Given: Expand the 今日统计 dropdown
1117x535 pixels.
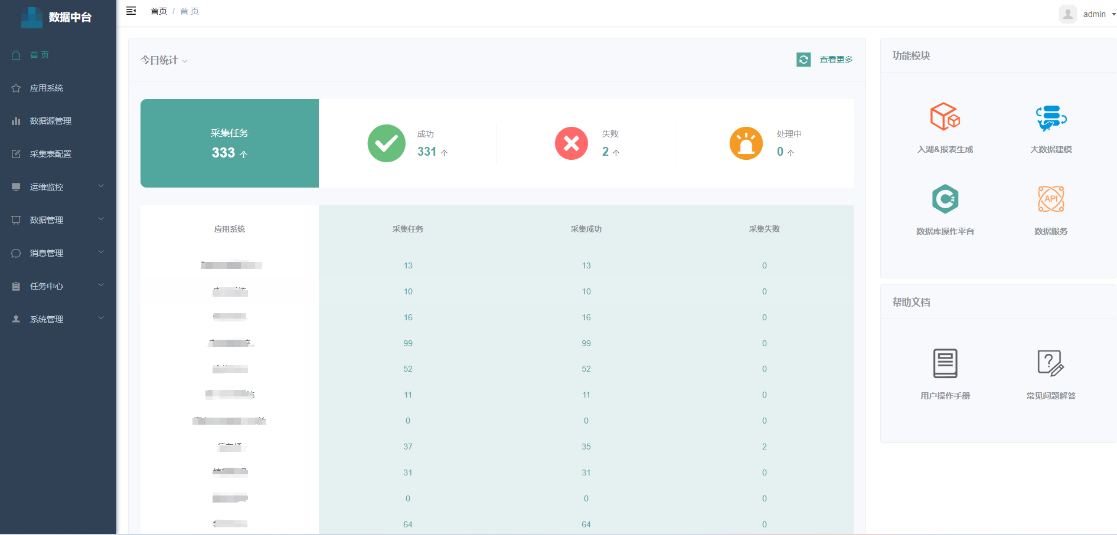Looking at the screenshot, I should click(164, 60).
